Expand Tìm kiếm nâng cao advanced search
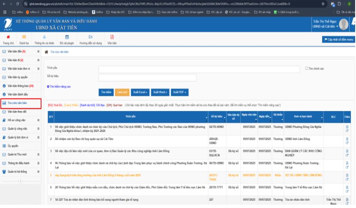Image resolution: width=356 pixels, height=208 pixels. coord(59,86)
